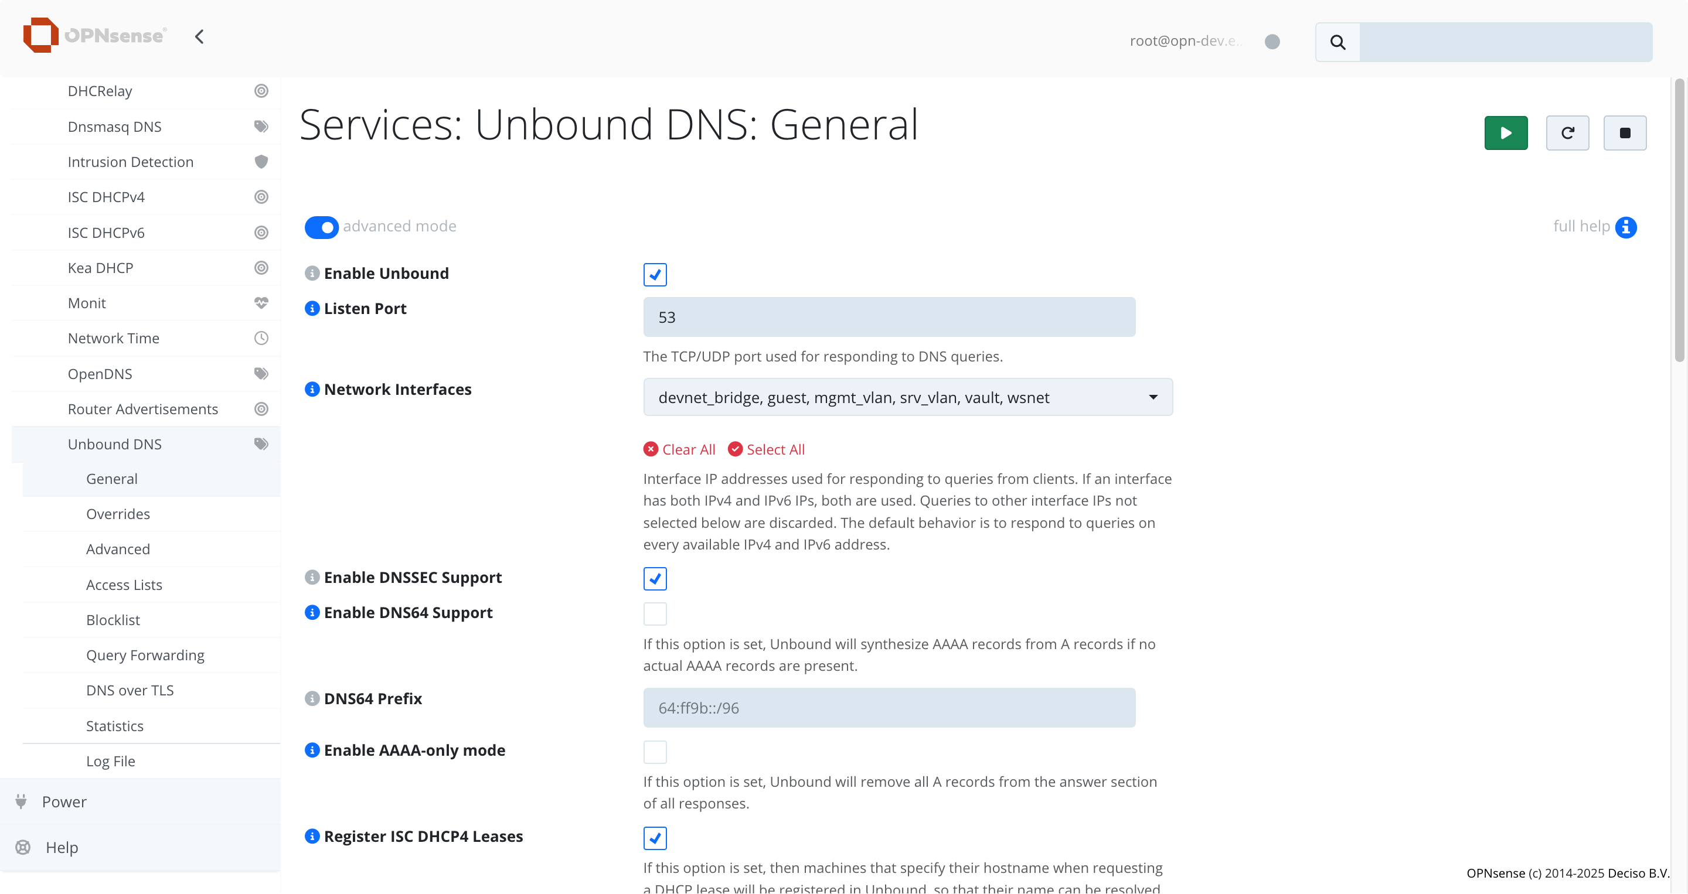Screen dimensions: 1688x894
Task: Click the full help info icon
Action: tap(1626, 227)
